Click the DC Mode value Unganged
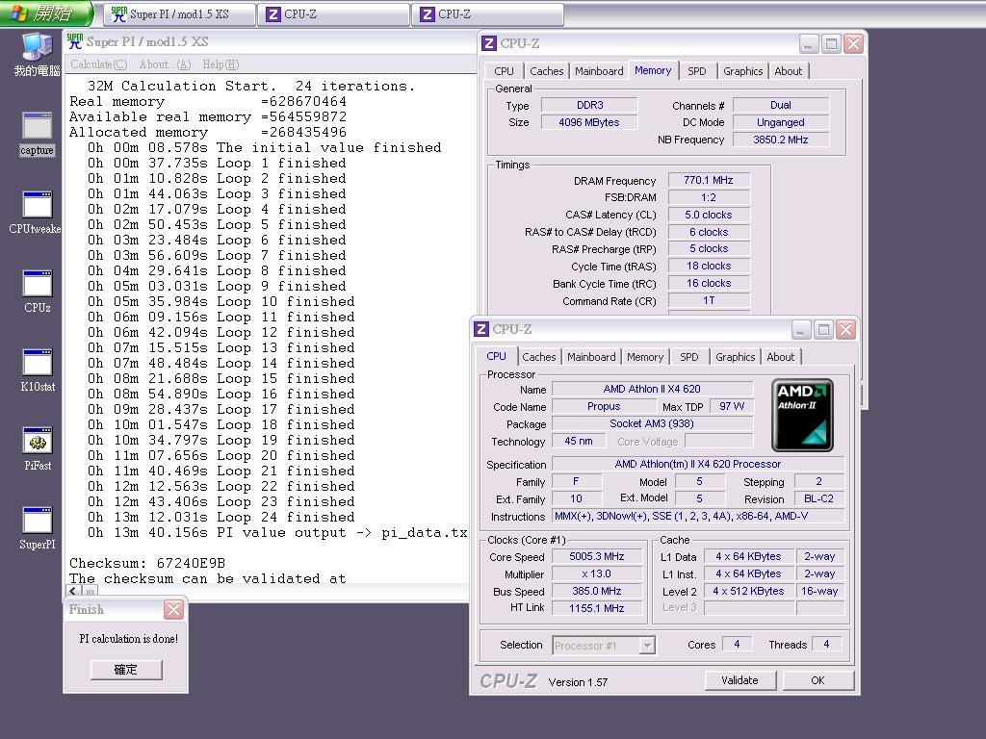986x739 pixels. point(780,122)
